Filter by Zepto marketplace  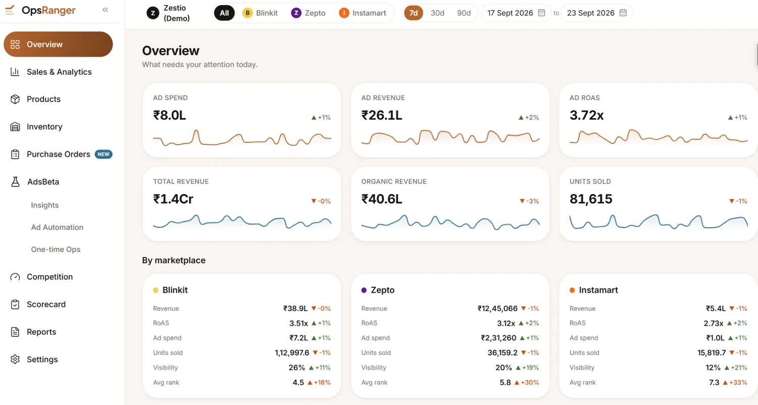pyautogui.click(x=308, y=13)
